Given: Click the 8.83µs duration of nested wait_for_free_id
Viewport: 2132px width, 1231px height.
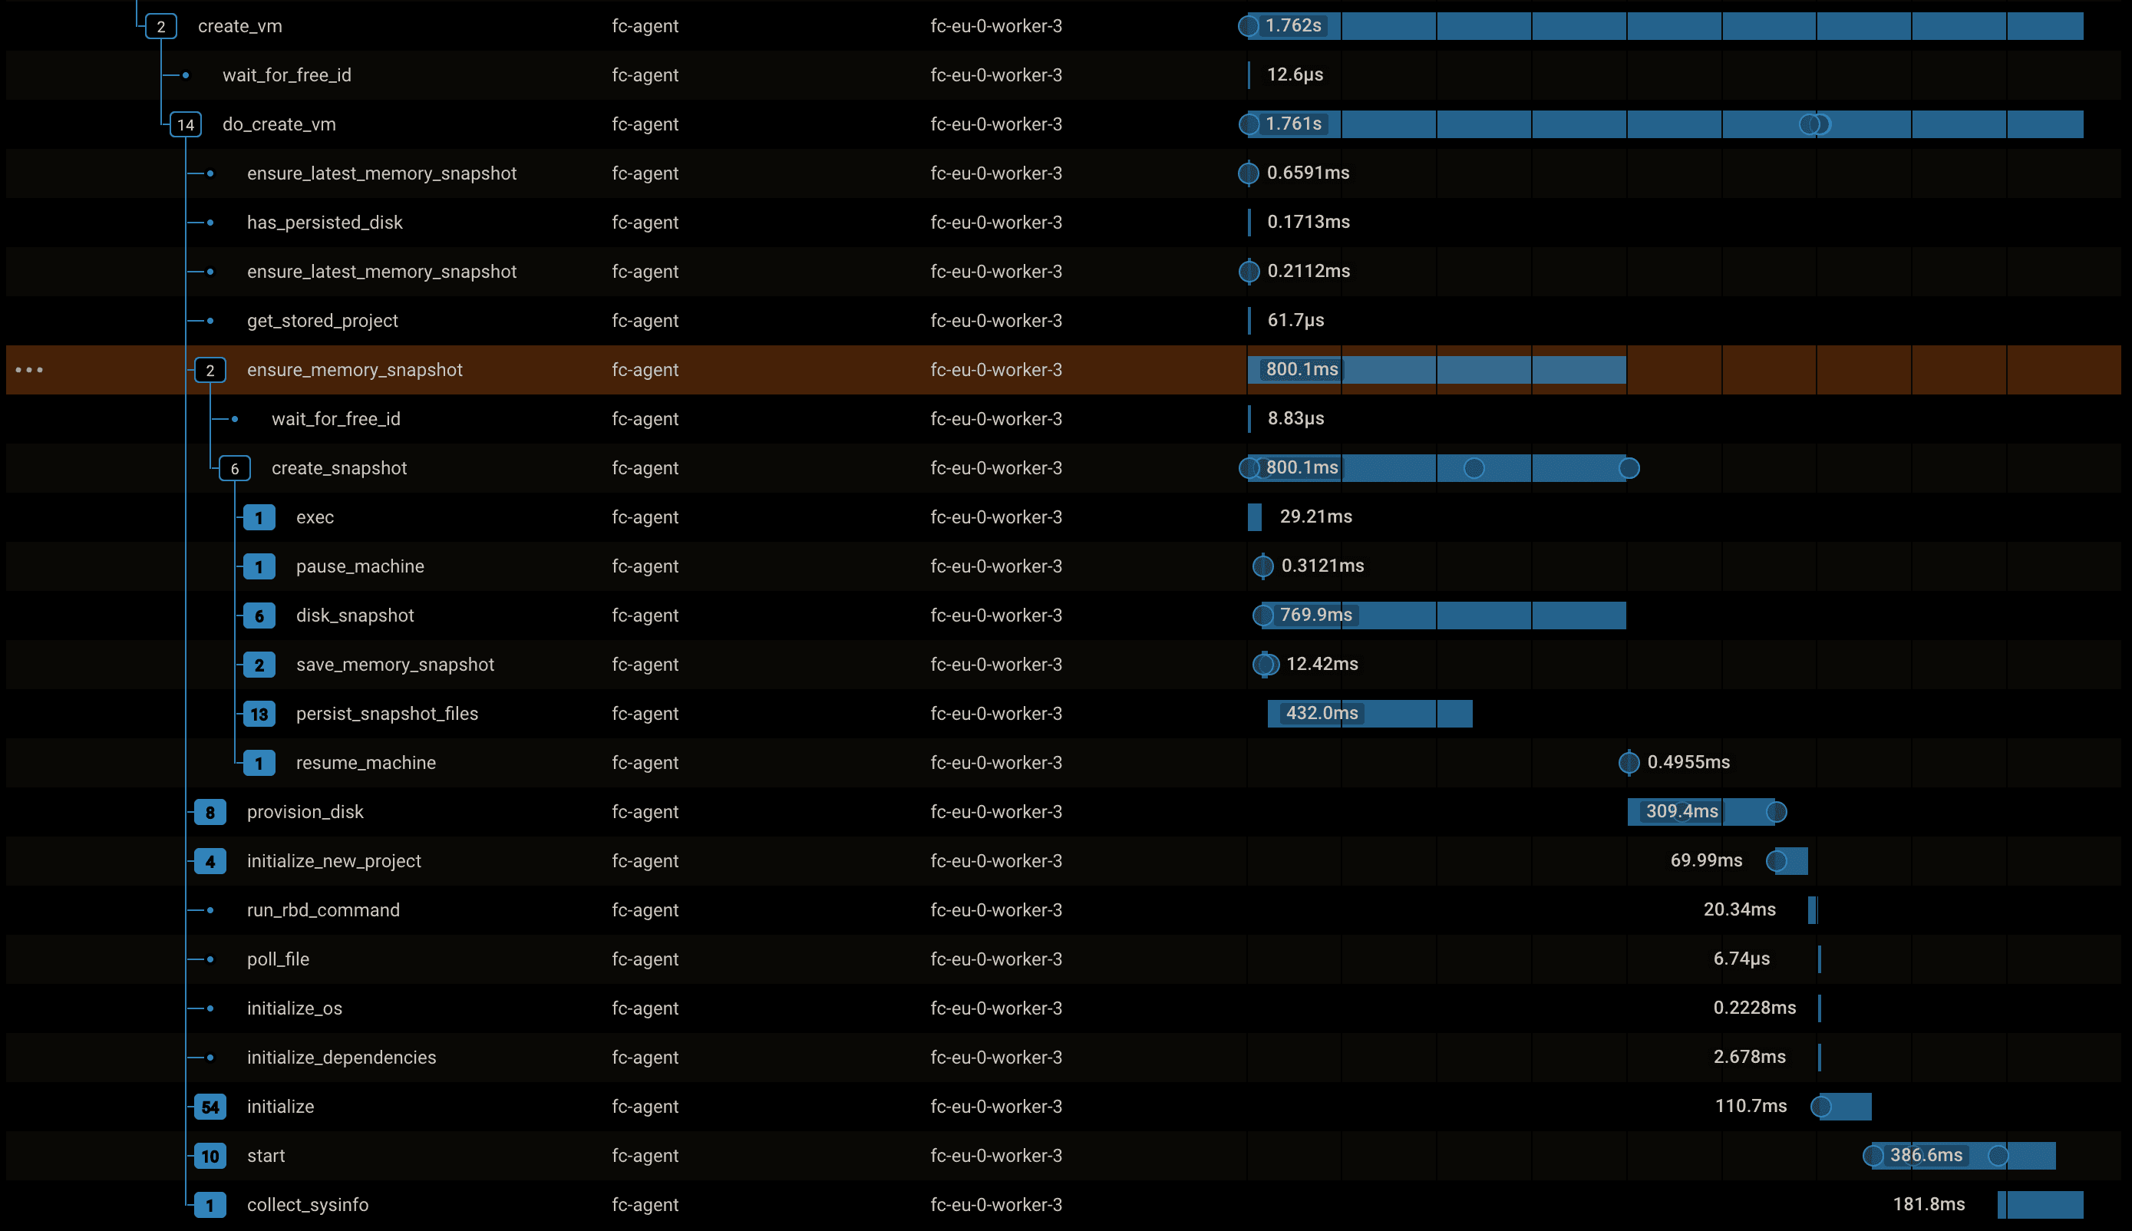Looking at the screenshot, I should (1295, 417).
